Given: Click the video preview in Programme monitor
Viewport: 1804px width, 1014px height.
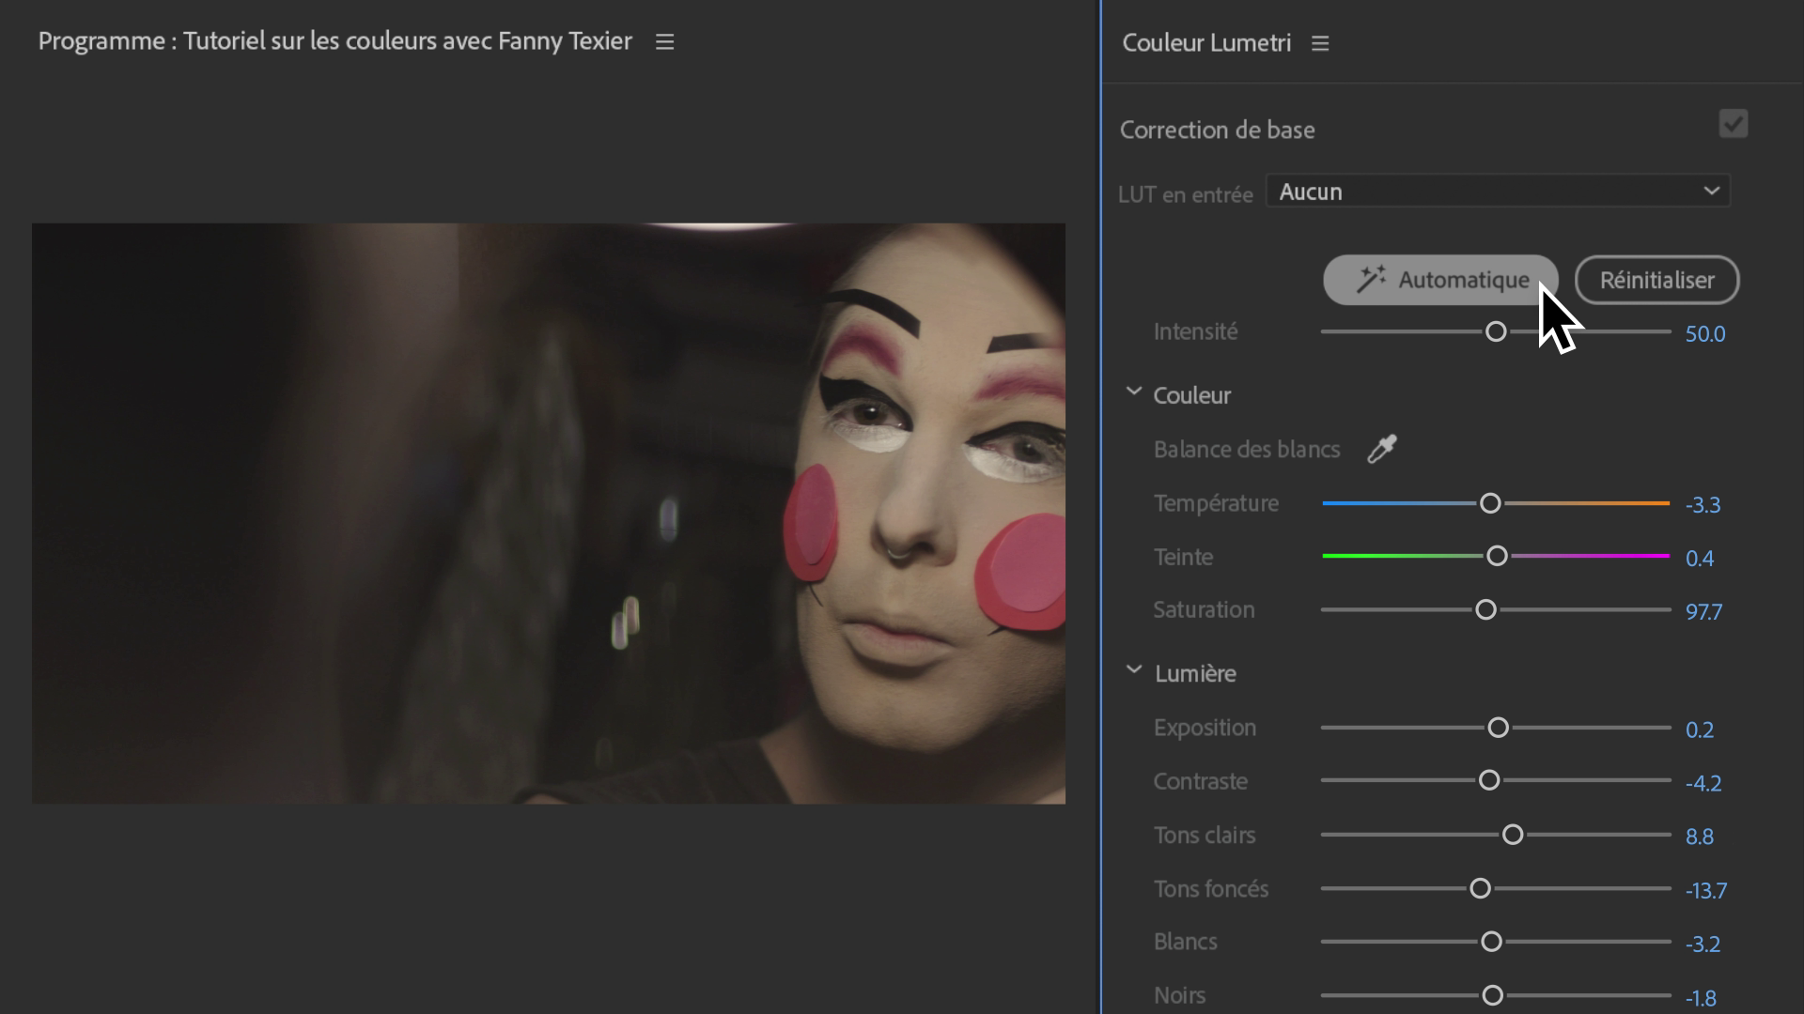Looking at the screenshot, I should (x=548, y=513).
